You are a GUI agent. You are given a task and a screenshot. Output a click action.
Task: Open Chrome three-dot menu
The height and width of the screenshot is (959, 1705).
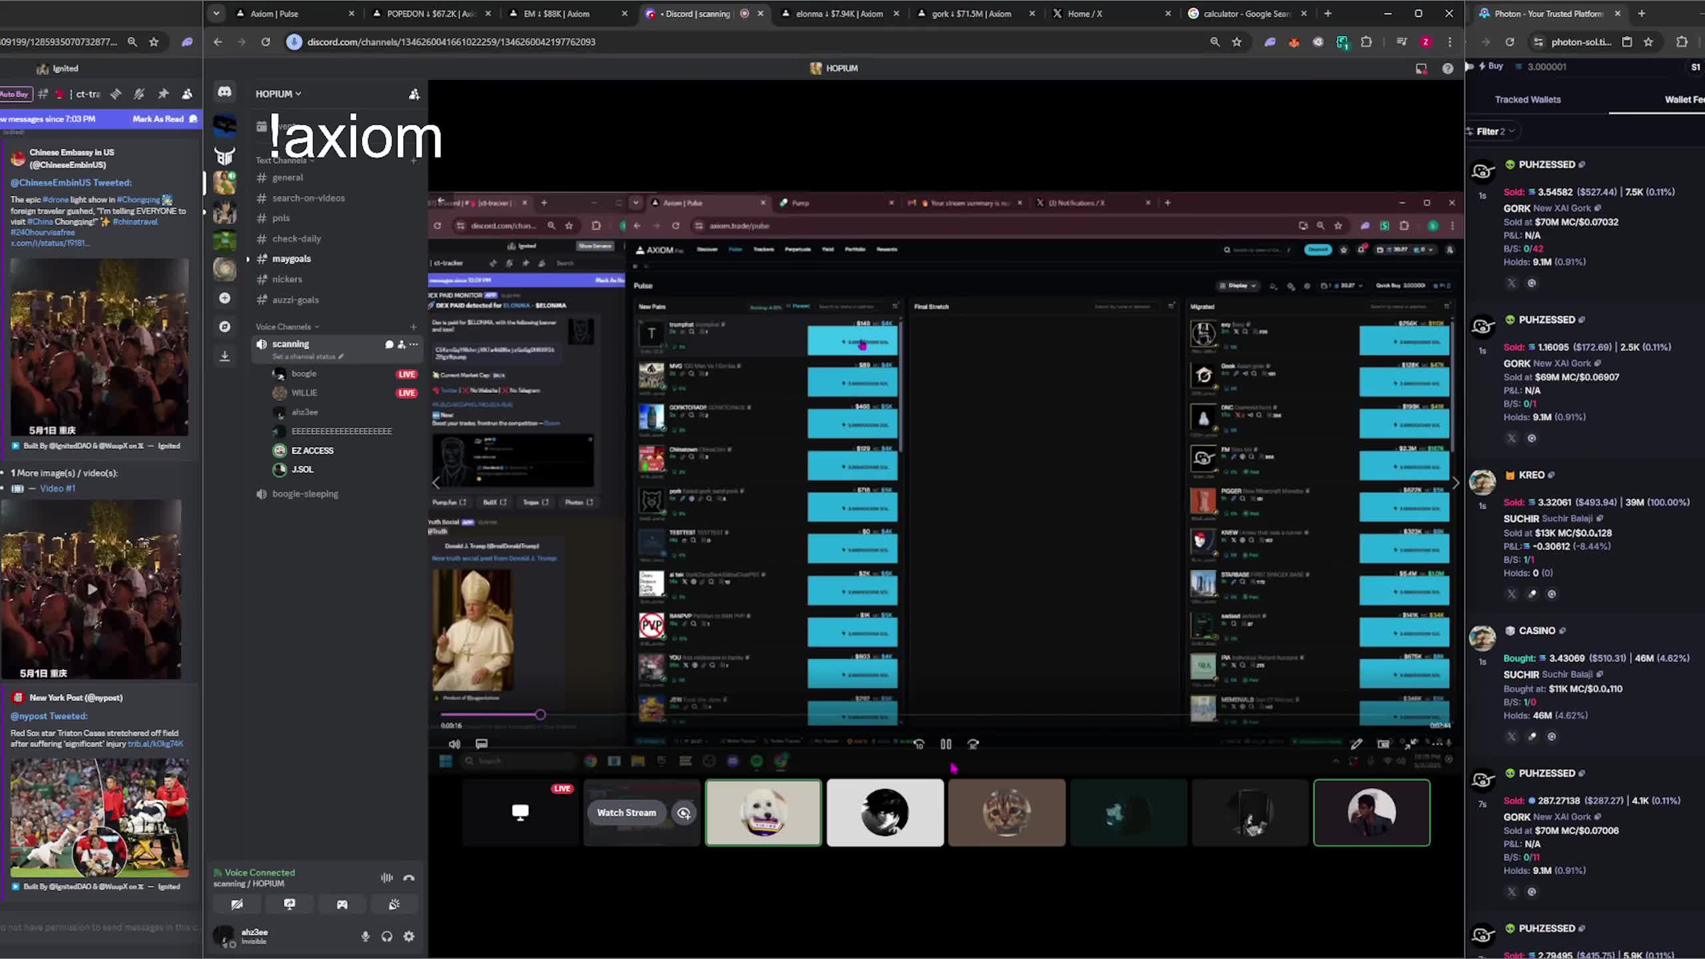[1450, 42]
